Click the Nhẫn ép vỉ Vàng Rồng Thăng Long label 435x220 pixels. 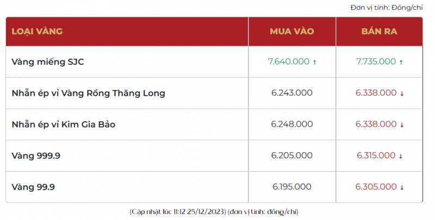tap(88, 93)
